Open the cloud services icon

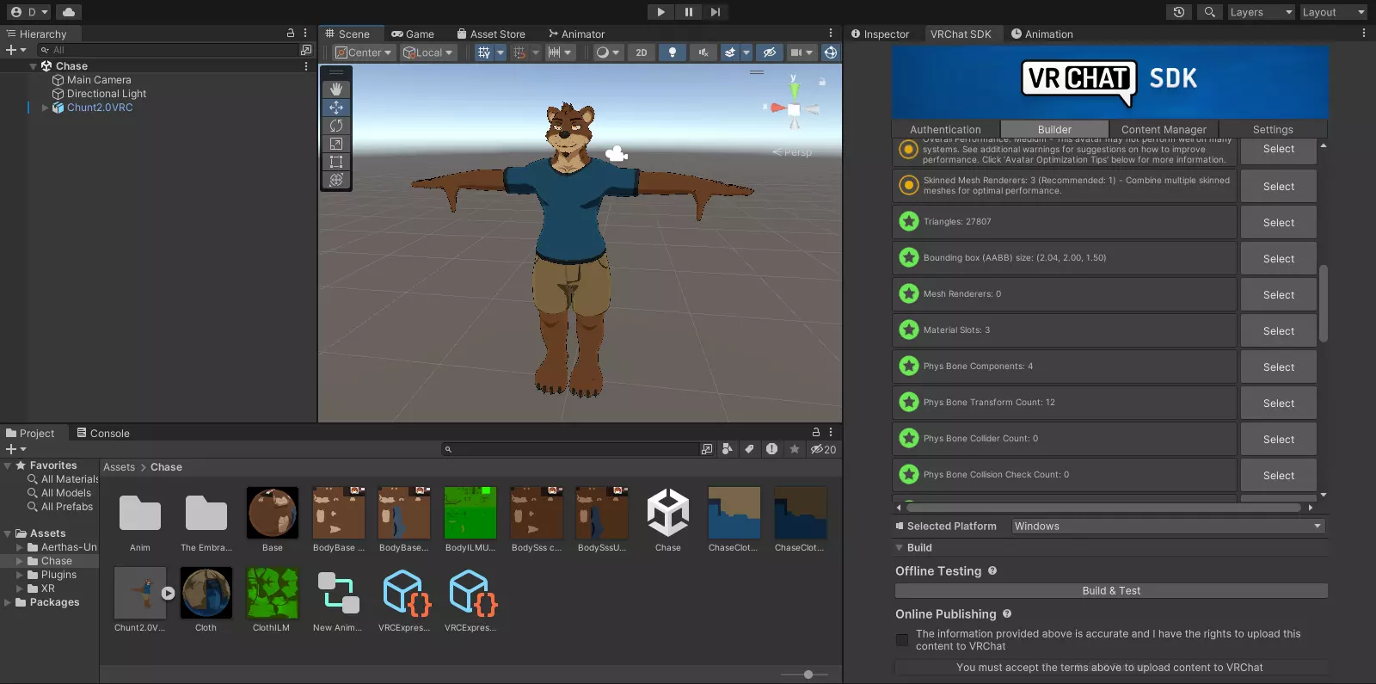[x=69, y=12]
